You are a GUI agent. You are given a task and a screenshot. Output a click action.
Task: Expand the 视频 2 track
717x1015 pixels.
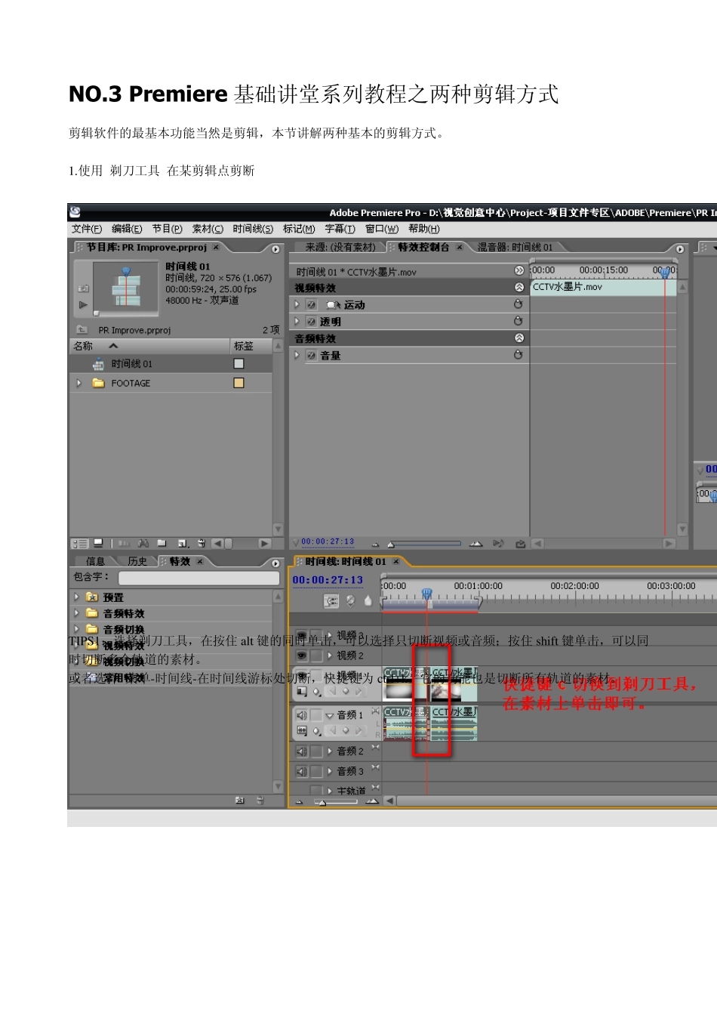[x=330, y=656]
